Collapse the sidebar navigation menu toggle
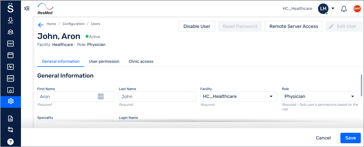The height and width of the screenshot is (147, 364). point(27,9)
